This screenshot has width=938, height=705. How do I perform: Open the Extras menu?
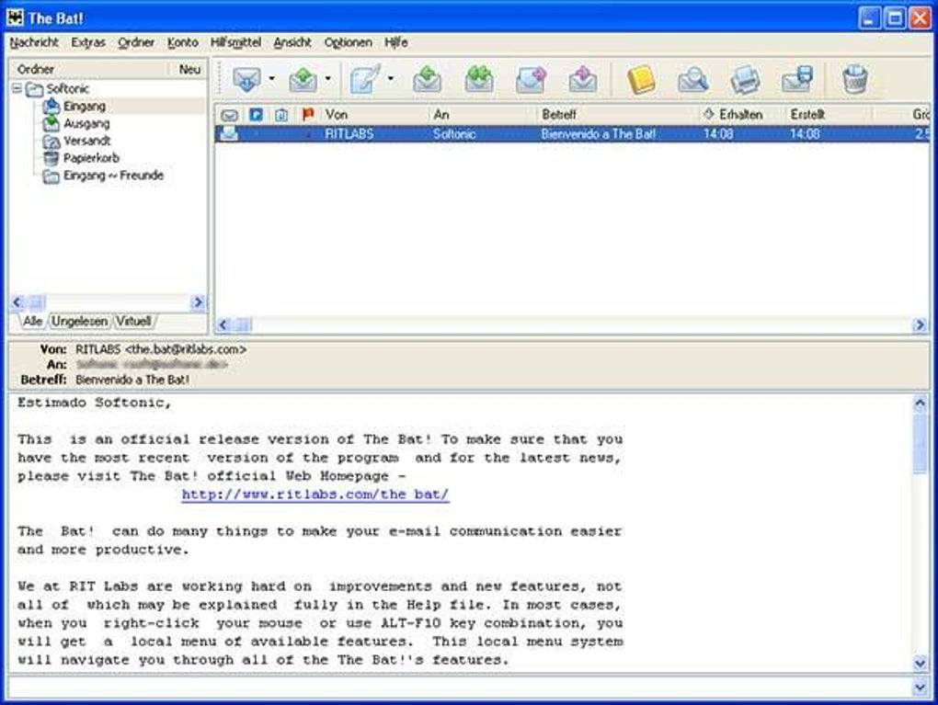[88, 42]
